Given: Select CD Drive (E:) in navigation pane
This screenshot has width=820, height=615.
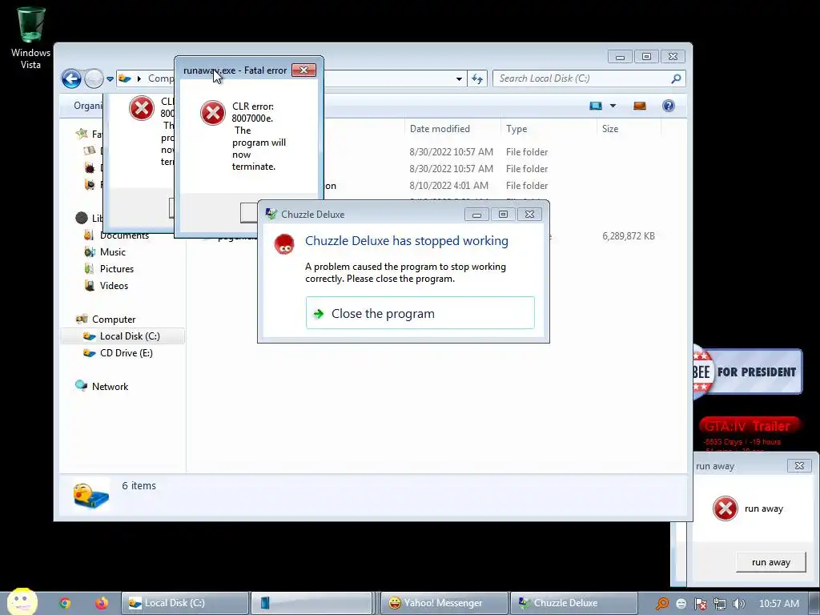Looking at the screenshot, I should point(126,353).
